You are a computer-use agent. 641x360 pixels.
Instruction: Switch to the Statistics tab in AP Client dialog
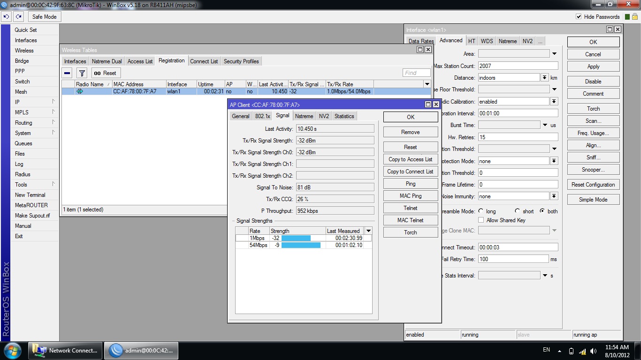pyautogui.click(x=344, y=116)
